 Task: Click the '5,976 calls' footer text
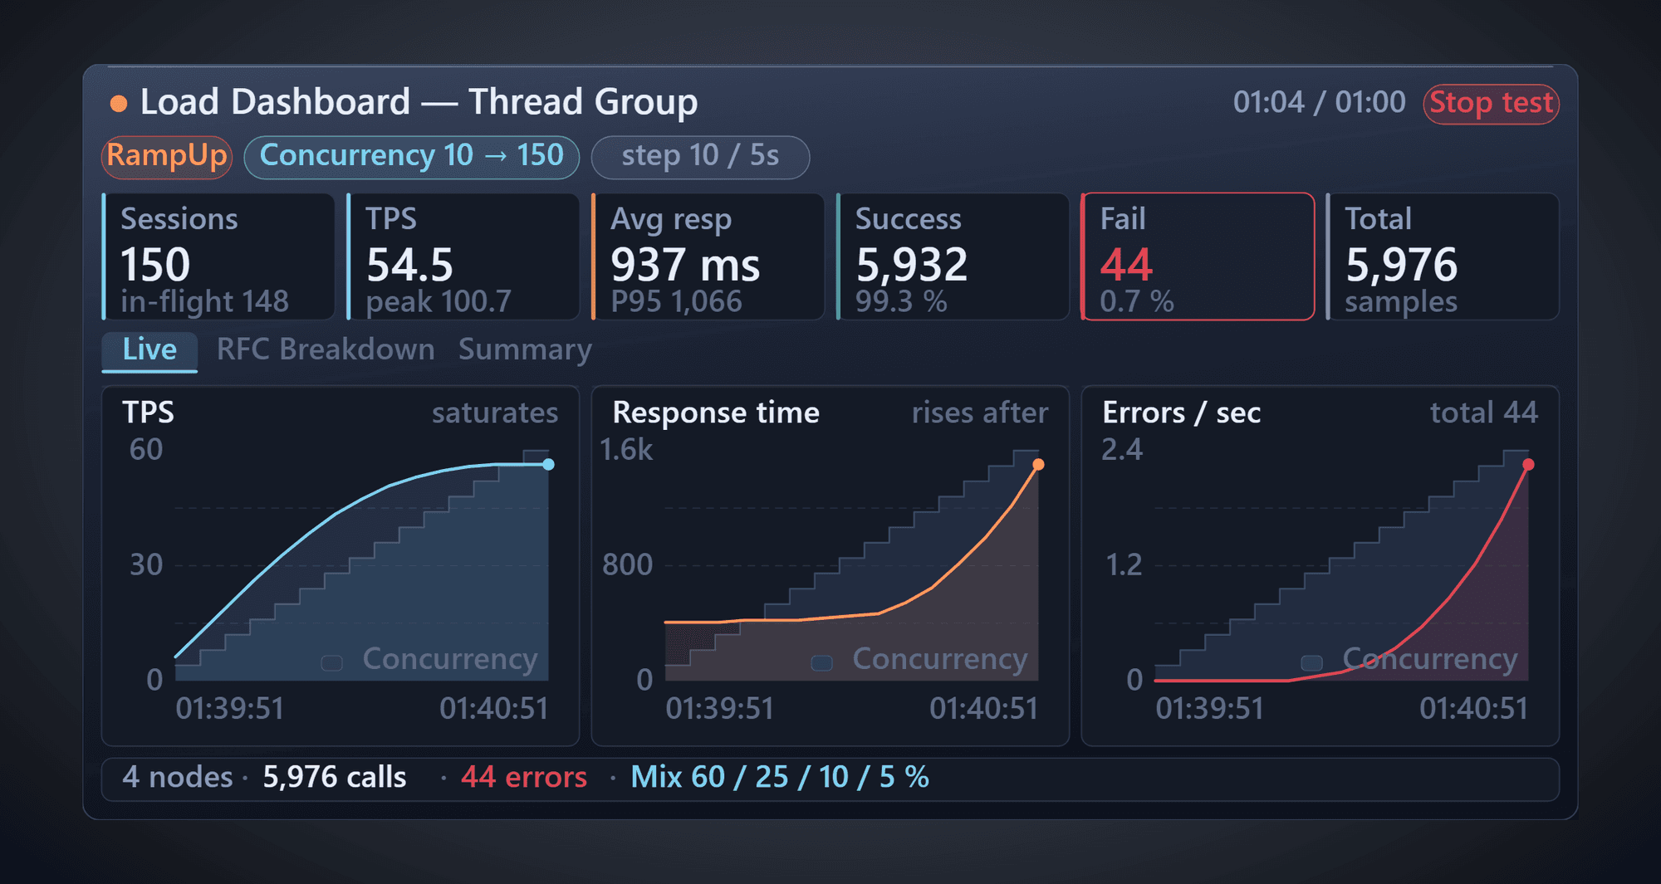pyautogui.click(x=335, y=778)
